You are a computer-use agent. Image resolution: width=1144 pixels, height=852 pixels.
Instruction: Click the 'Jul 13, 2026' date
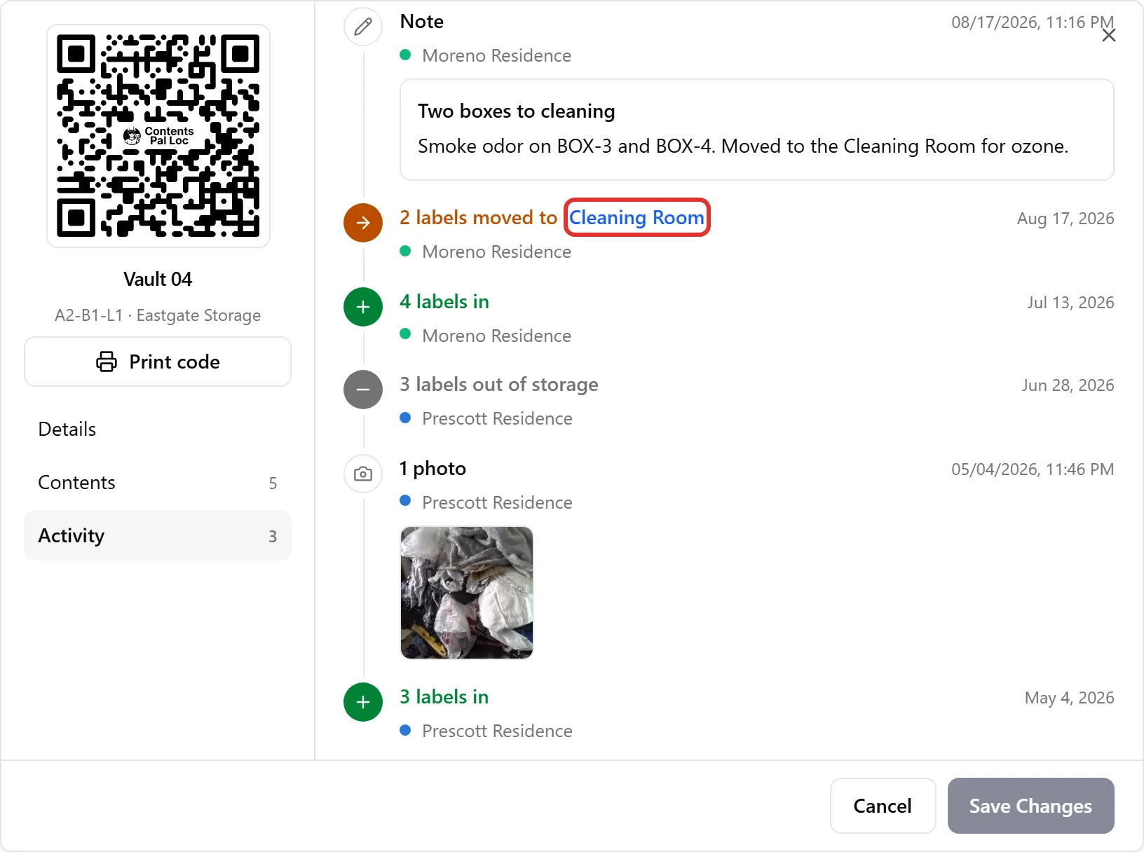[1070, 303]
